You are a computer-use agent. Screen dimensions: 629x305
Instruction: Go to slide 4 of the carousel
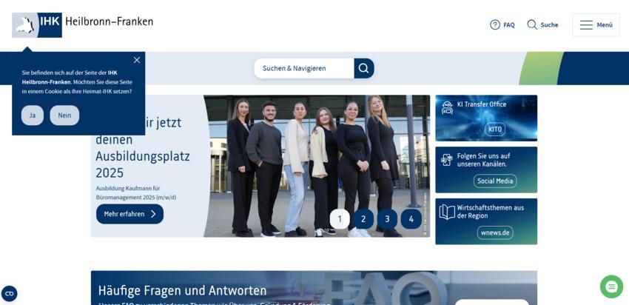point(411,219)
